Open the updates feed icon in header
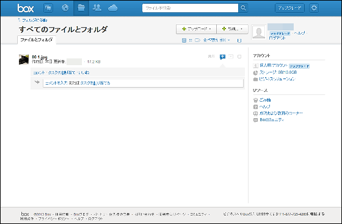Image resolution: width=342 pixels, height=224 pixels. tap(48, 8)
